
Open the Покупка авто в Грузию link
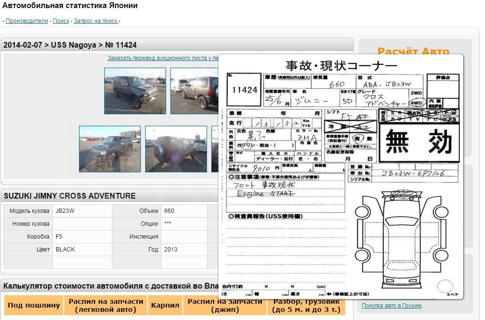coord(392,306)
